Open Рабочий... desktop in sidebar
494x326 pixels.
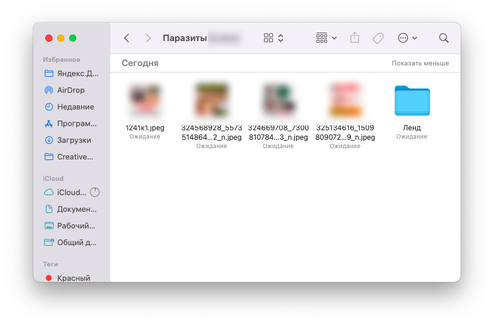70,225
